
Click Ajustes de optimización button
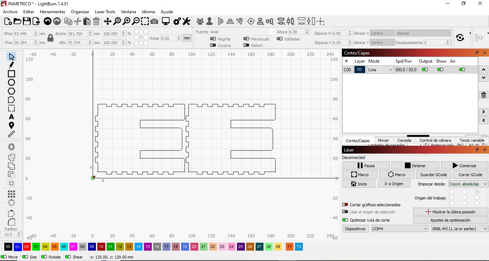(450, 220)
